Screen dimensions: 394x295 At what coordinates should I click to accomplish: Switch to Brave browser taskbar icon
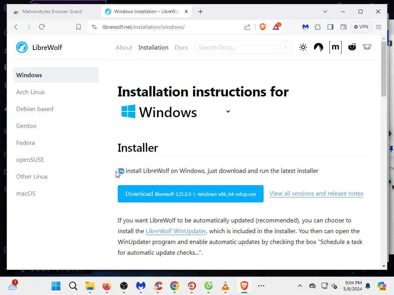[x=244, y=286]
